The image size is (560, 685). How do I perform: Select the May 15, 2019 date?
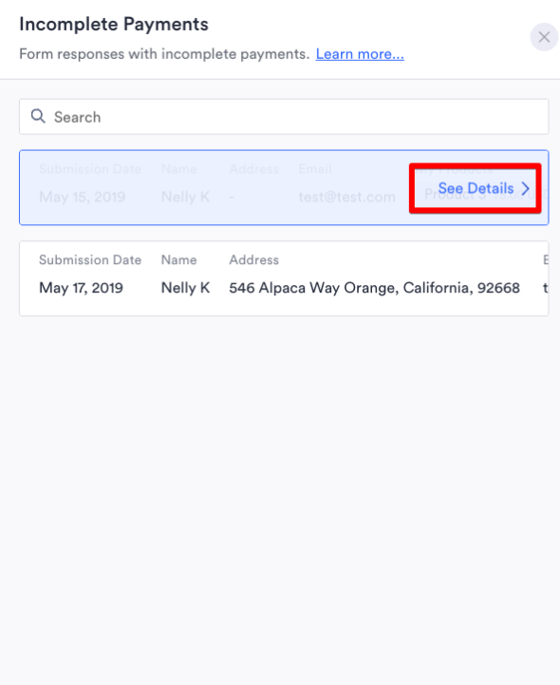(x=82, y=197)
